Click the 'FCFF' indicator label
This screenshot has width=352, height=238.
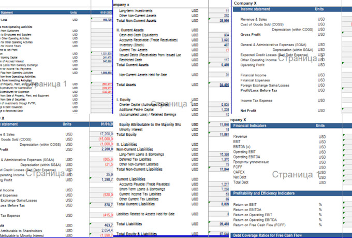238,167
